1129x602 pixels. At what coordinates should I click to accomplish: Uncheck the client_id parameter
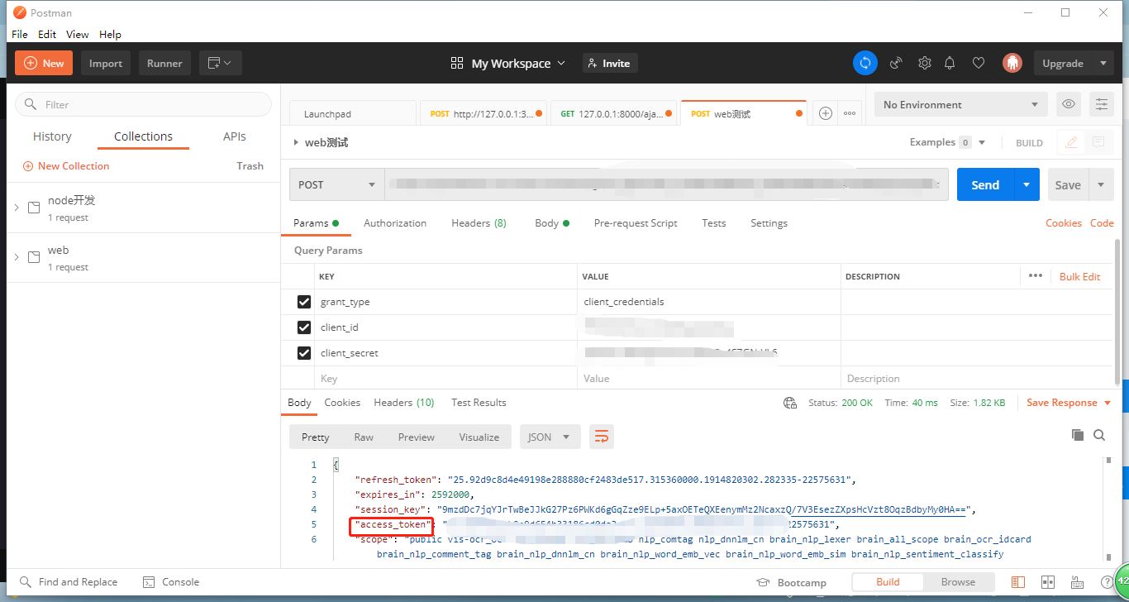click(304, 327)
